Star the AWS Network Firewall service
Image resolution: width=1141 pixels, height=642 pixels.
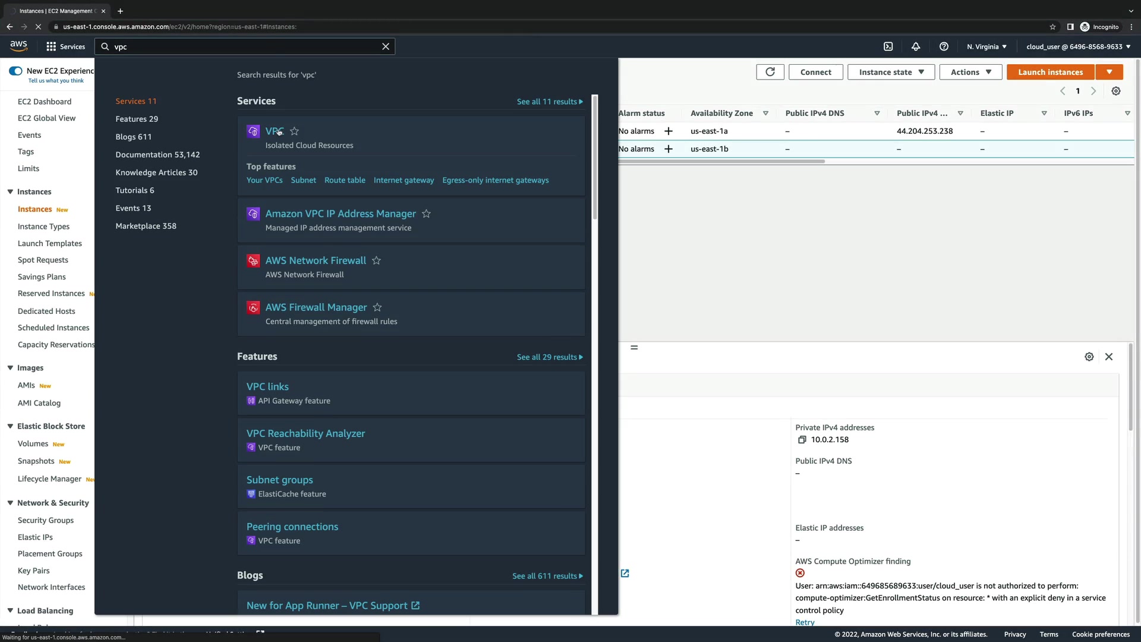[x=376, y=260]
